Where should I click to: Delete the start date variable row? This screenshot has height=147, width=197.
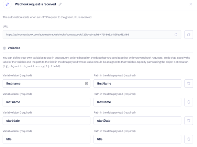189,120
